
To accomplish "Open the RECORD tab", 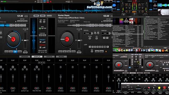I will tap(61, 56).
